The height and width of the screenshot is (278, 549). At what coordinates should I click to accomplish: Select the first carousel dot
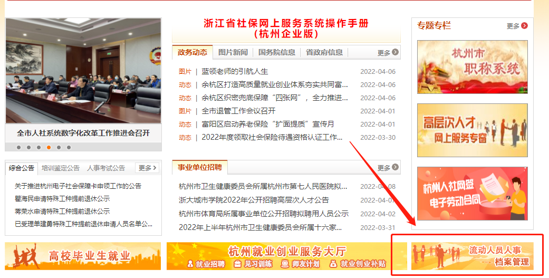19,147
